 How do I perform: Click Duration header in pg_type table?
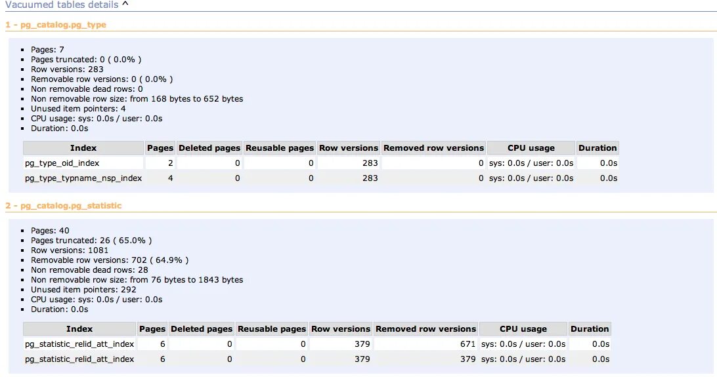[x=597, y=148]
